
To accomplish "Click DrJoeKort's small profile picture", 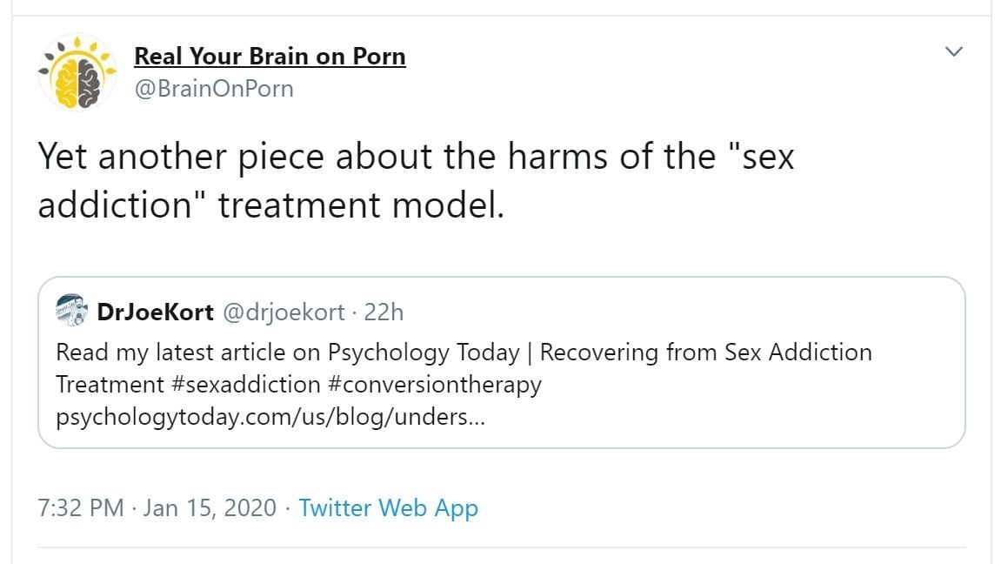I will 69,312.
